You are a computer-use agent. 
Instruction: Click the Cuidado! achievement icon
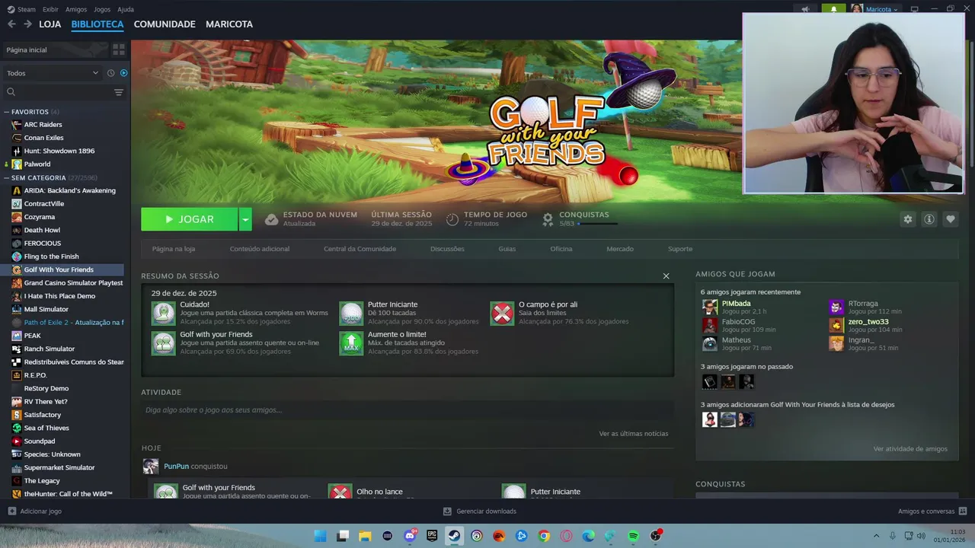(164, 314)
